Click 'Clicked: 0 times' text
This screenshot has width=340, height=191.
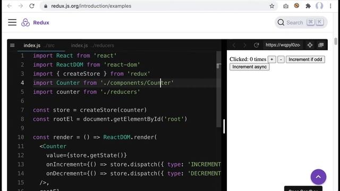248,59
